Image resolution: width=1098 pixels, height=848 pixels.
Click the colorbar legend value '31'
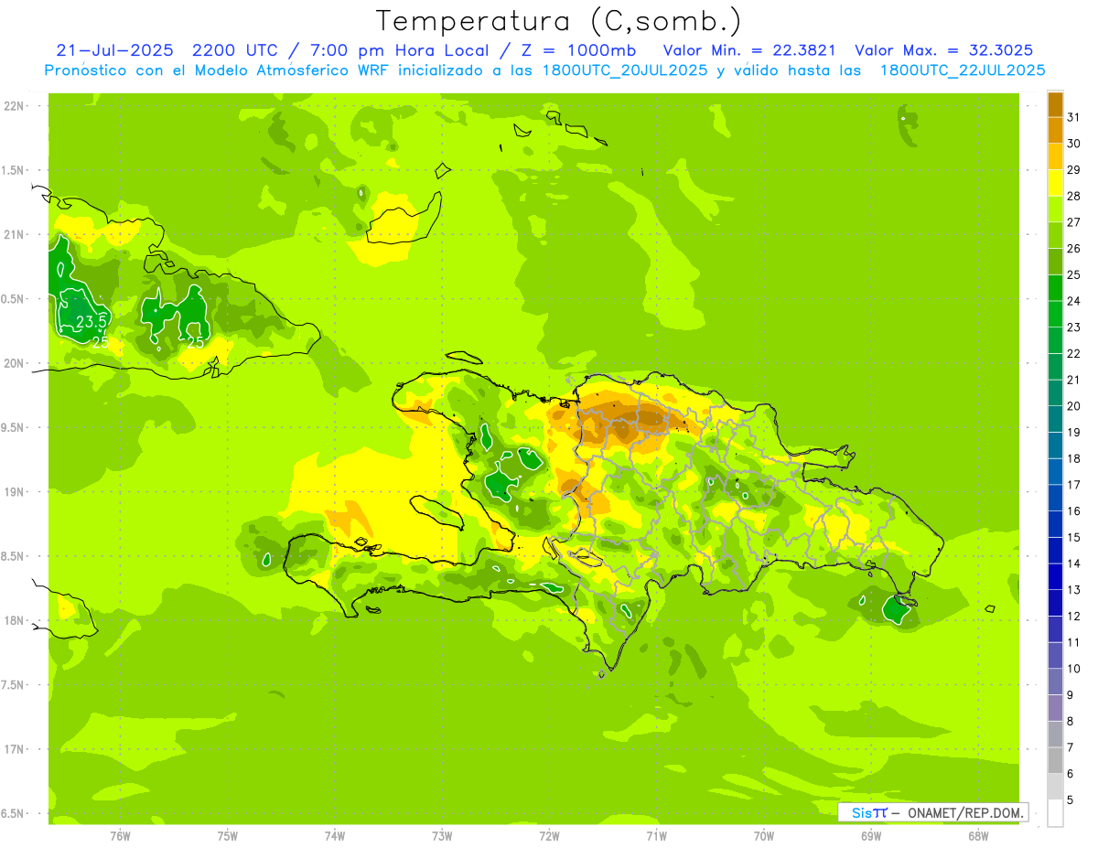point(1073,117)
